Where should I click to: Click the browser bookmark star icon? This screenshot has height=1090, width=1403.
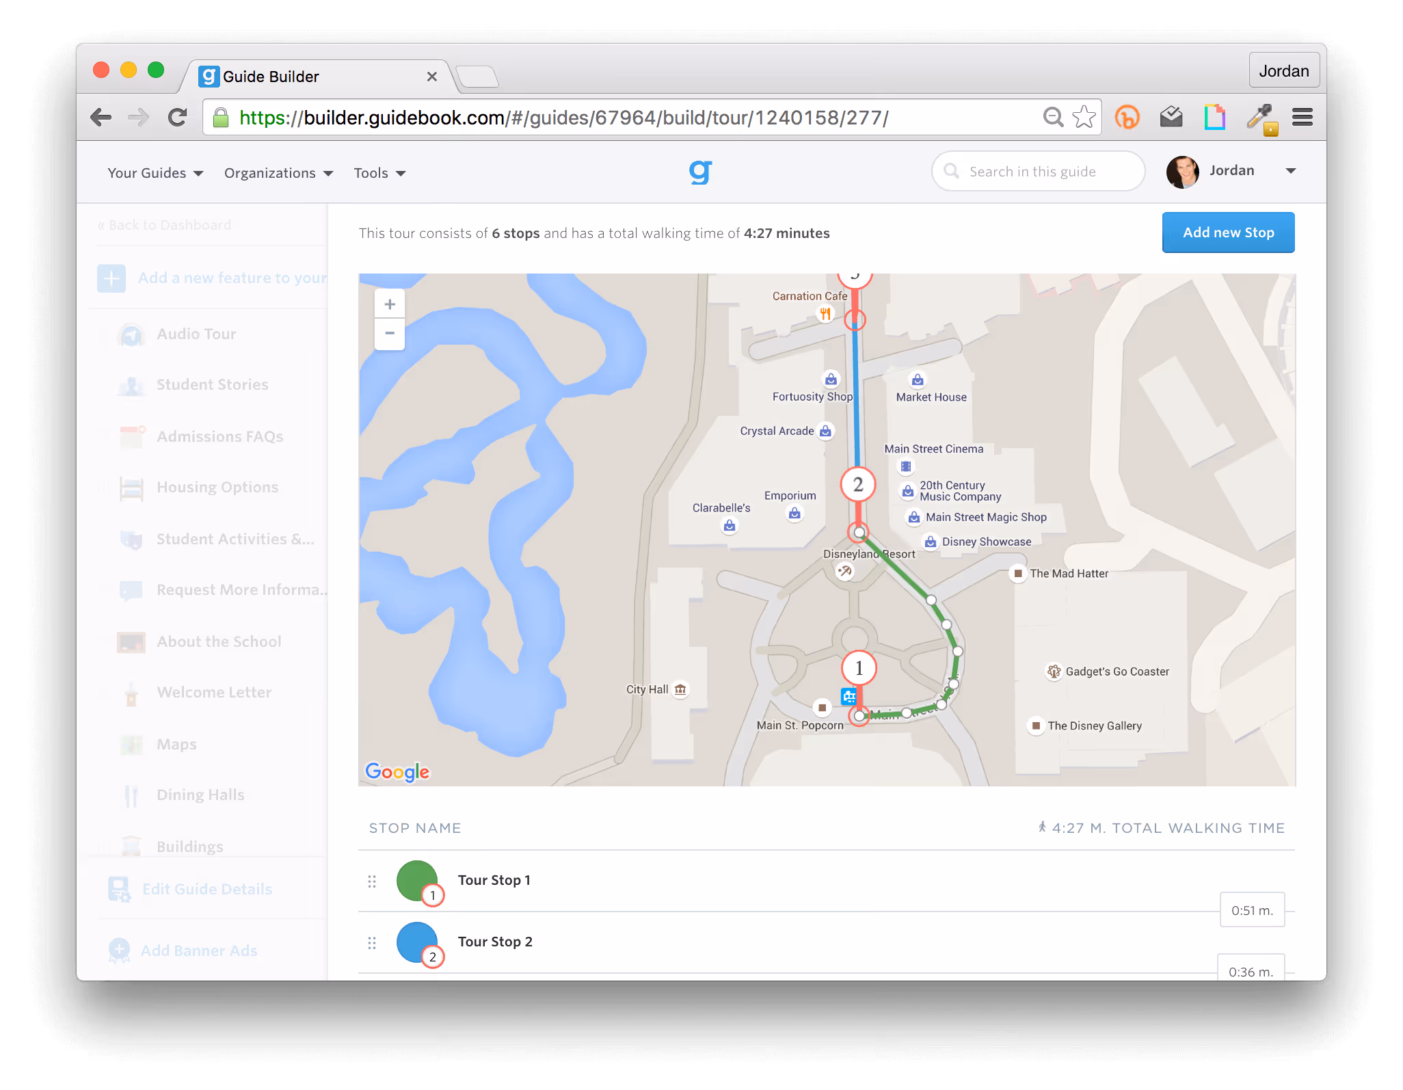pos(1084,117)
